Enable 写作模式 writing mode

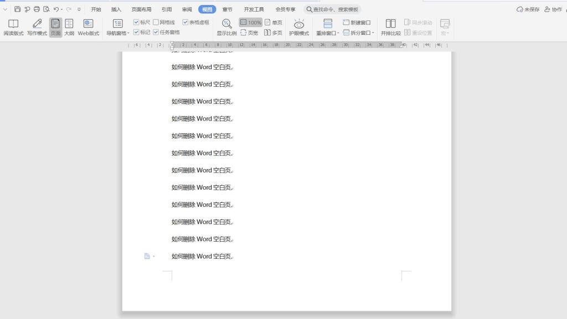point(37,28)
